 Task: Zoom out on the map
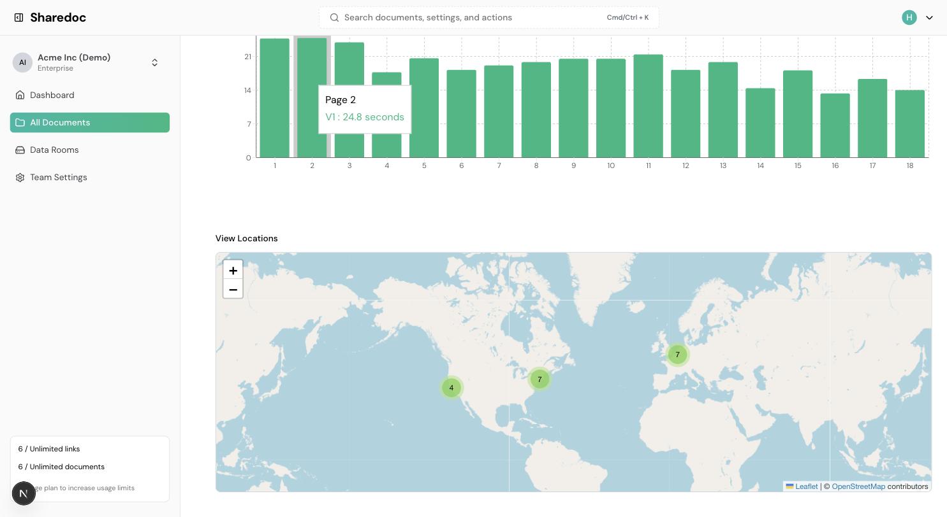click(x=233, y=289)
